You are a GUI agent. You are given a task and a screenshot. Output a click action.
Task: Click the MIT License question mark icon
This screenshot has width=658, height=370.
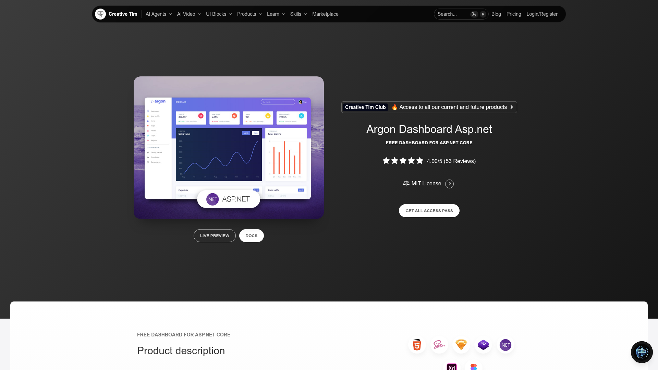[449, 184]
